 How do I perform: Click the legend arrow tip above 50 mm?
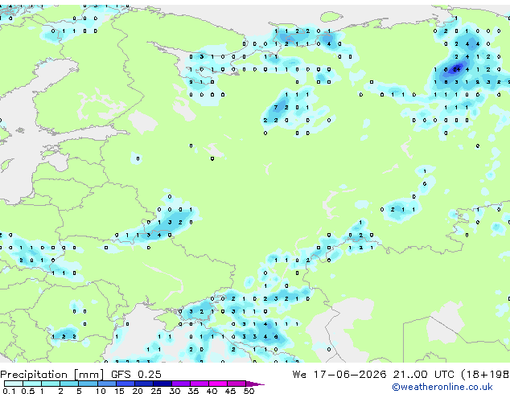(x=255, y=384)
